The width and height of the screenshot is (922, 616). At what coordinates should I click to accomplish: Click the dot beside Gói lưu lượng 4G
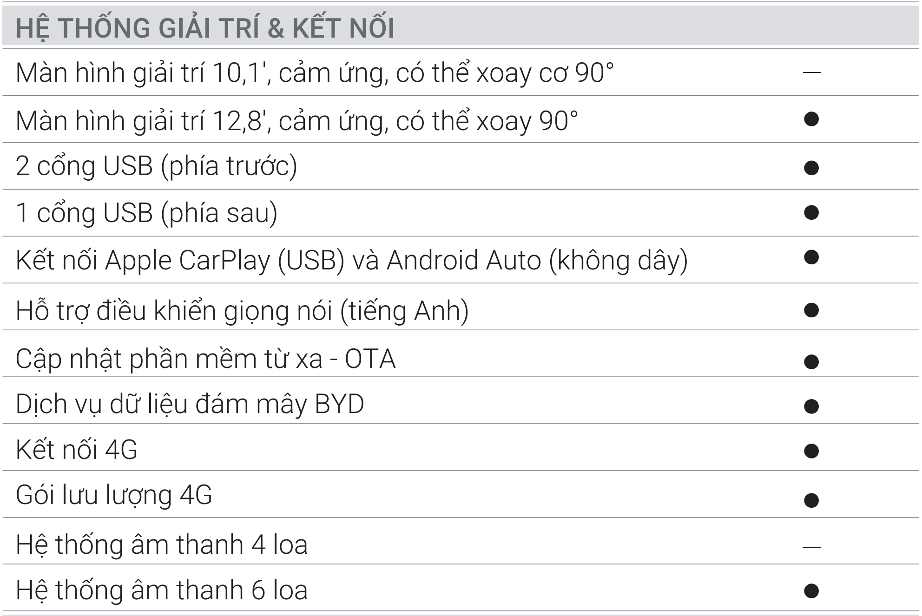(811, 500)
